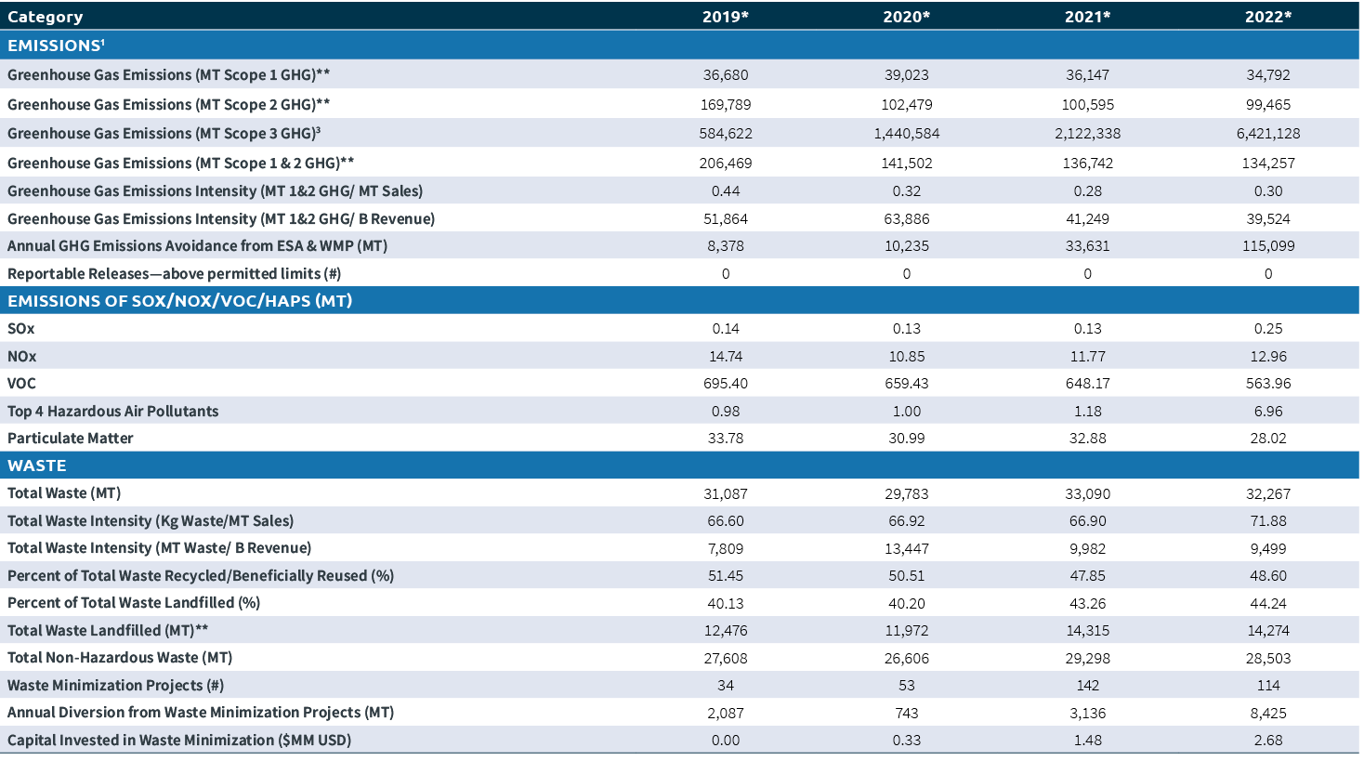This screenshot has height=774, width=1364.
Task: Click the 2019* column header
Action: point(725,17)
